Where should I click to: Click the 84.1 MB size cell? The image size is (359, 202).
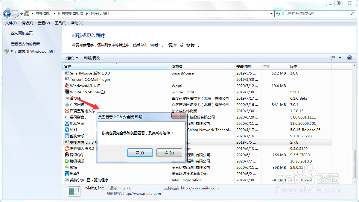279,104
